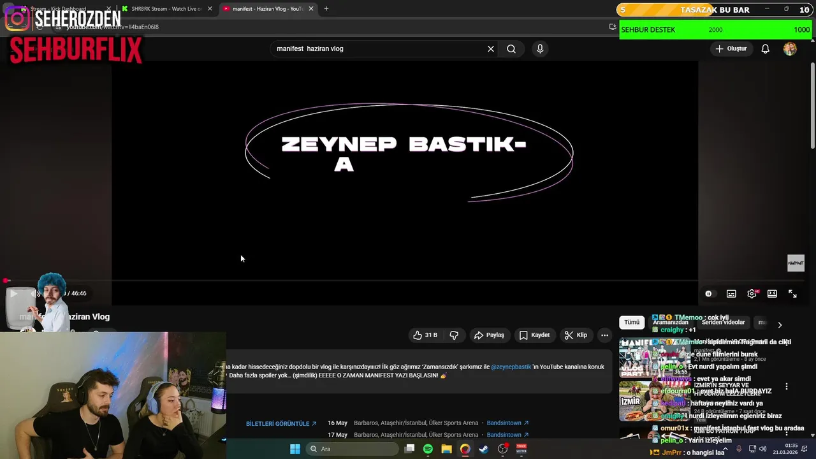Viewport: 816px width, 459px height.
Task: Open options menu for the İzmir video
Action: 787,386
